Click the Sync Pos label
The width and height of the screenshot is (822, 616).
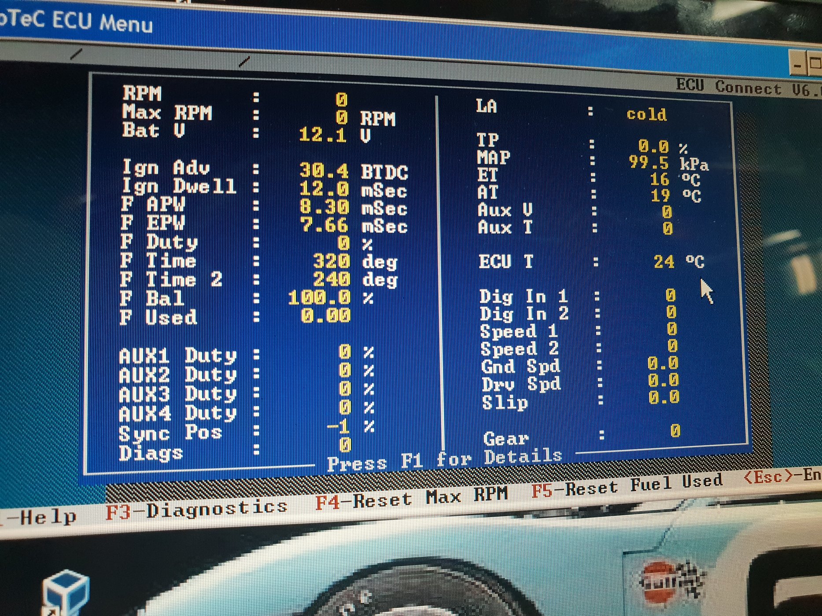[x=170, y=433]
